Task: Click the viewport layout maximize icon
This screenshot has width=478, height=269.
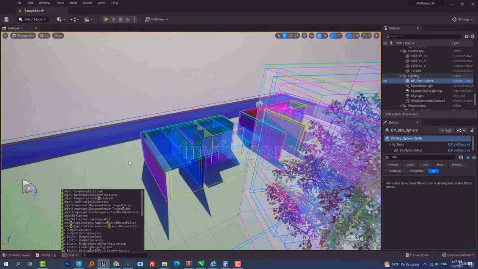Action: (377, 36)
